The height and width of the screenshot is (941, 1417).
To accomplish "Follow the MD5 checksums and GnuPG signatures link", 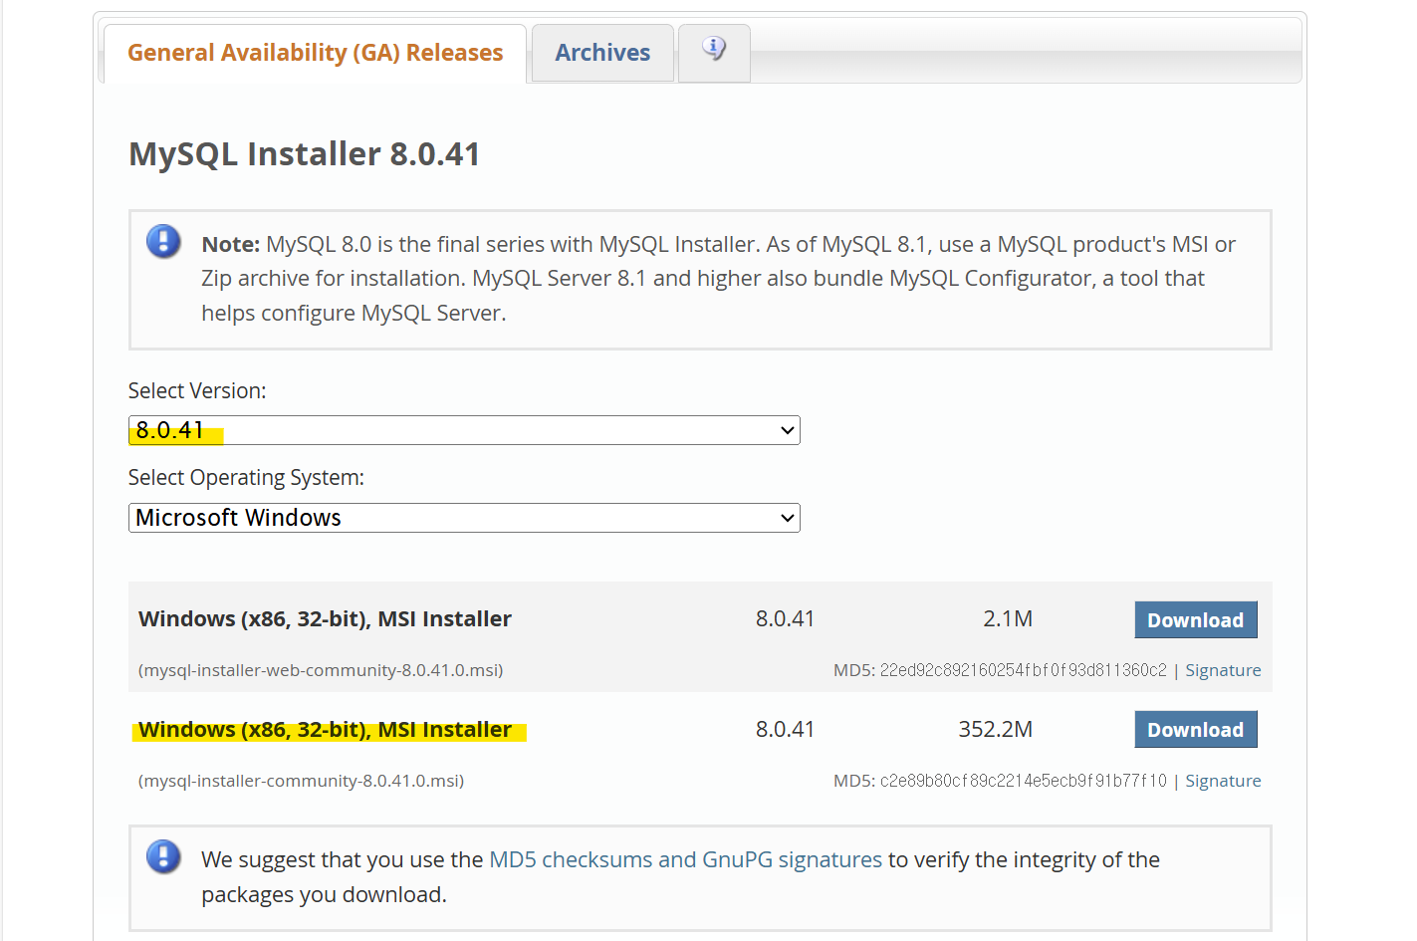I will [x=685, y=859].
